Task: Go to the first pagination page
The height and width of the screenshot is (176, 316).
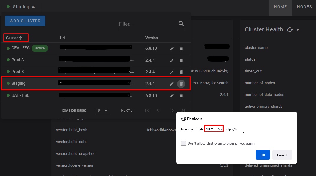Action: coord(147,110)
